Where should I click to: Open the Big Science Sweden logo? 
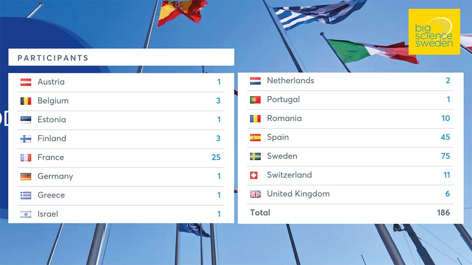(434, 32)
